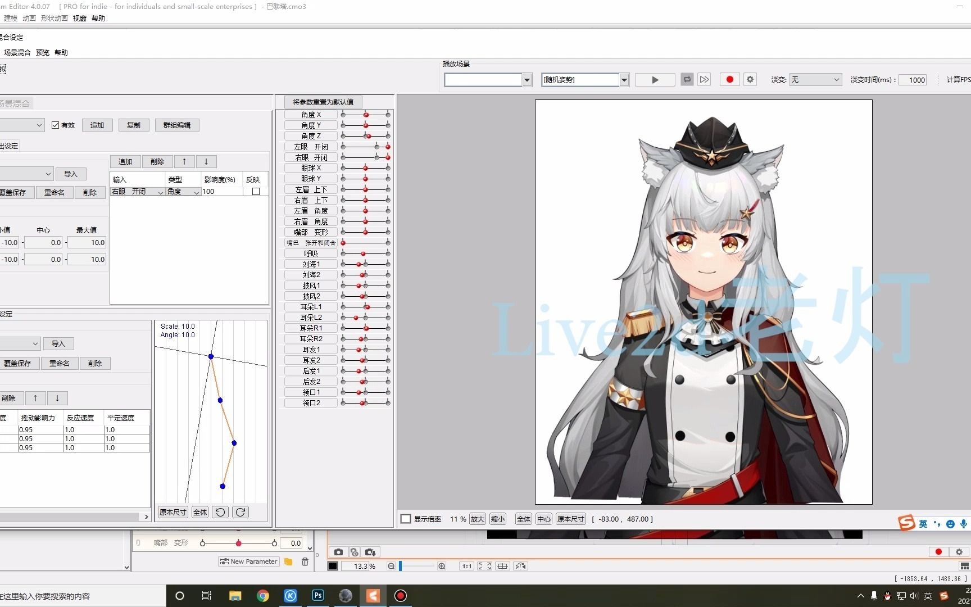The height and width of the screenshot is (607, 971).
Task: Toggle the 有效 checkbox in scene blend panel
Action: click(x=55, y=125)
